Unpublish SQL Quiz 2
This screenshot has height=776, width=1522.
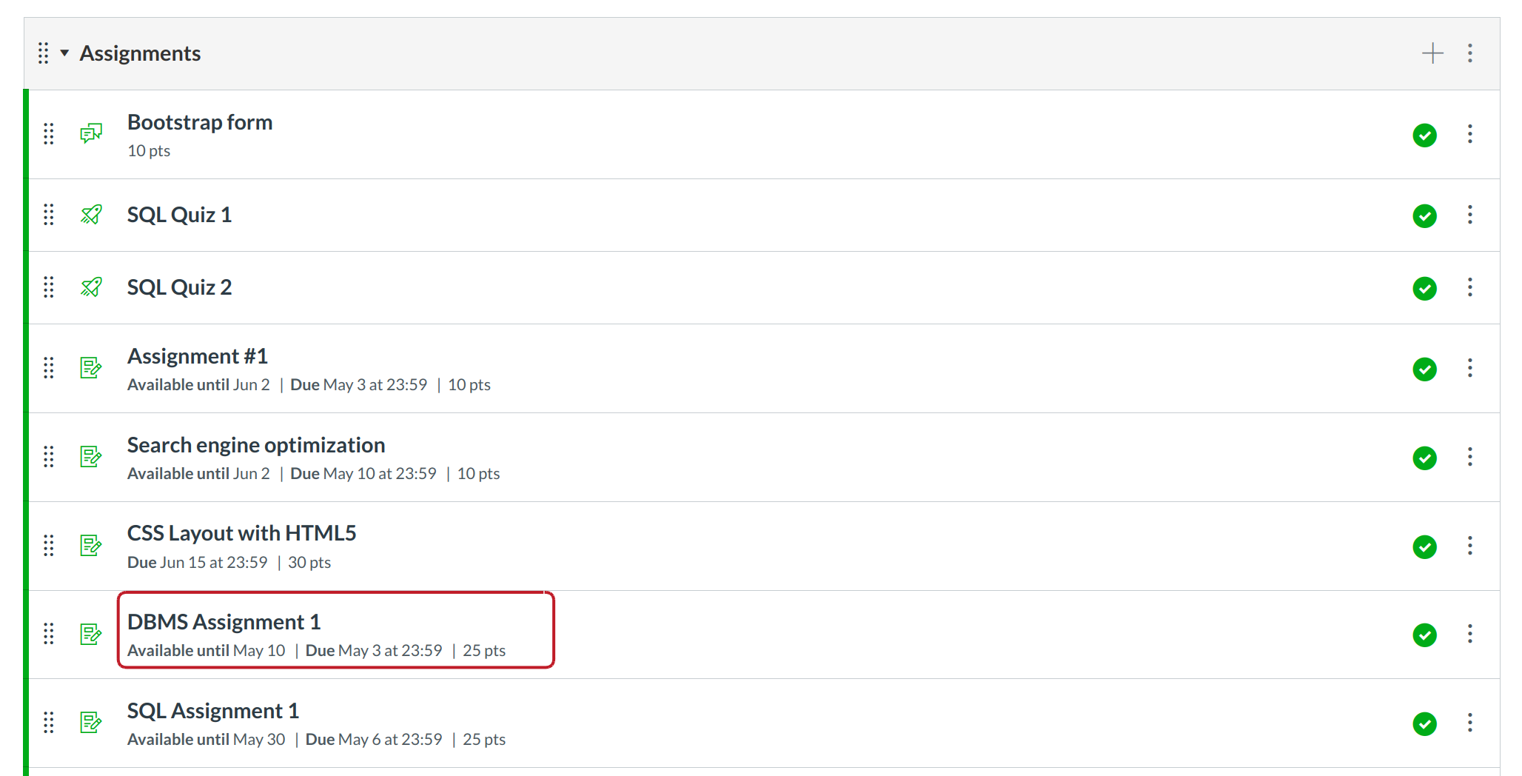(1424, 288)
